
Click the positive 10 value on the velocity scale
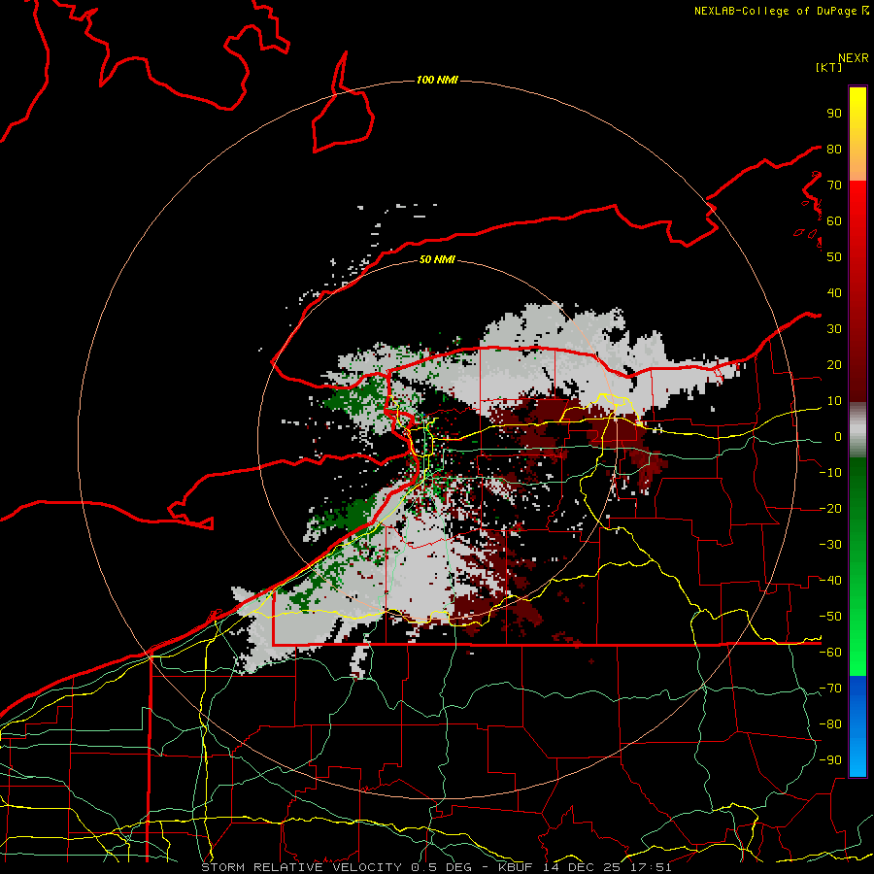(x=834, y=401)
